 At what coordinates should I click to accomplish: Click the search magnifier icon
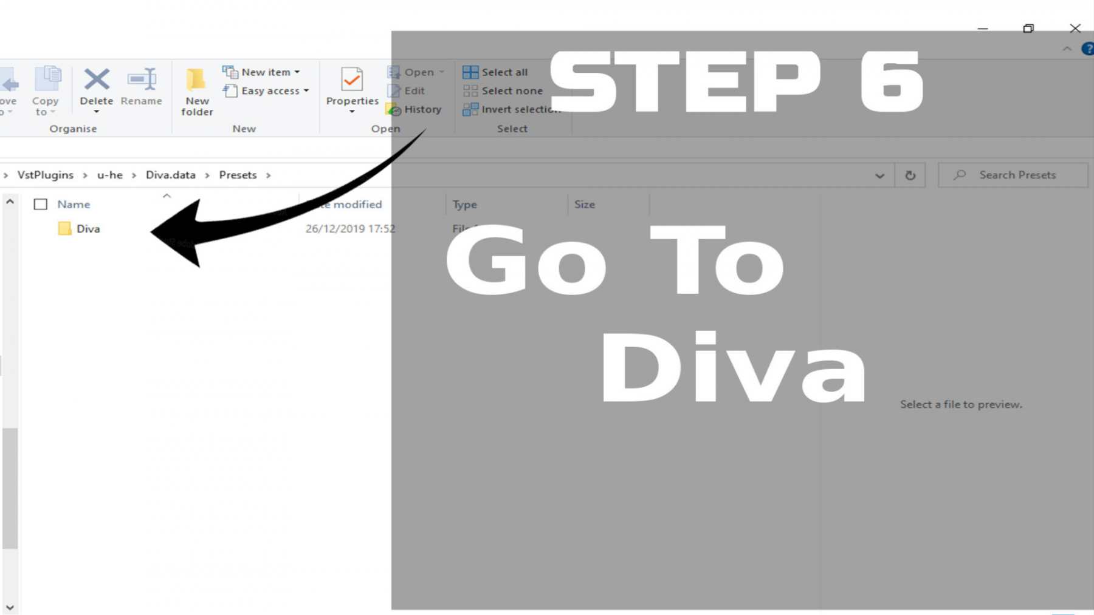(x=960, y=175)
